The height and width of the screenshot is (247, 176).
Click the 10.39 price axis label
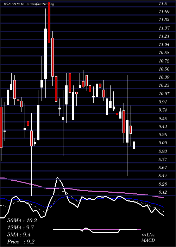pyautogui.click(x=164, y=77)
